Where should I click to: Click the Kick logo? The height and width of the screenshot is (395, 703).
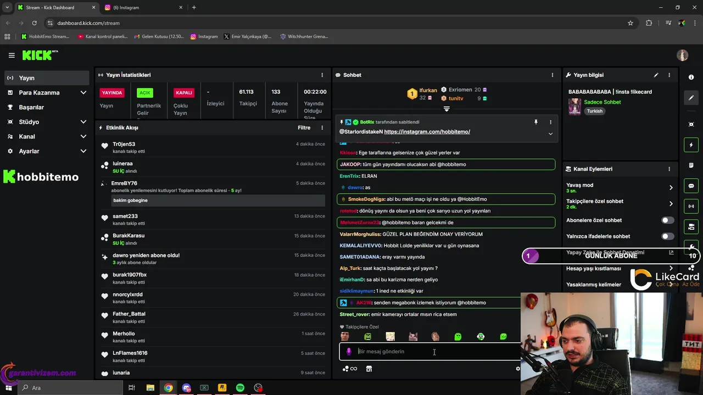40,55
